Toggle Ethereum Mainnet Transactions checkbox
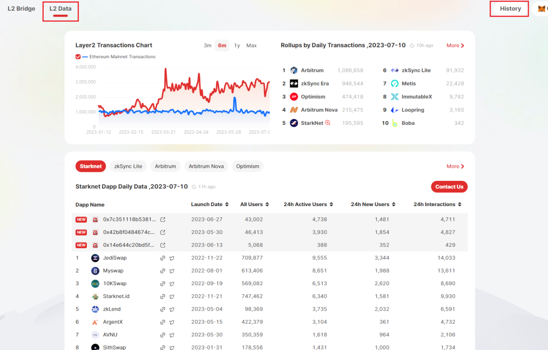 pyautogui.click(x=78, y=57)
